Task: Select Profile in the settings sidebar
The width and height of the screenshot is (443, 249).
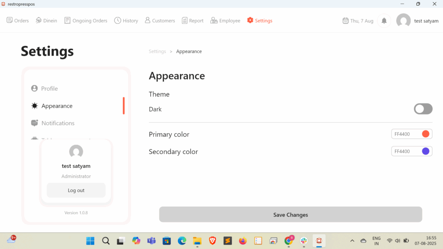Action: click(49, 89)
